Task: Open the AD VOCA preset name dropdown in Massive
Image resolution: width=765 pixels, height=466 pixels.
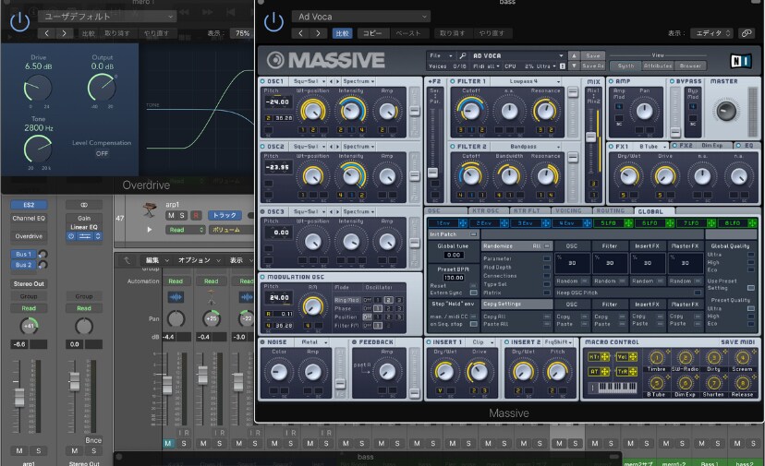Action: pyautogui.click(x=517, y=56)
